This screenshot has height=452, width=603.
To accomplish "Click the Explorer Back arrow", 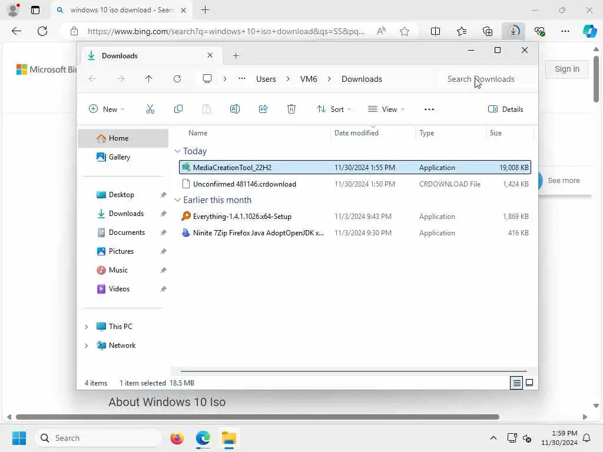I will [x=92, y=79].
